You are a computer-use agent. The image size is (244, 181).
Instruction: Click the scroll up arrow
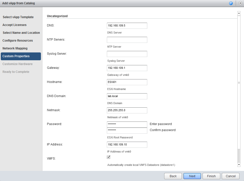239,13
